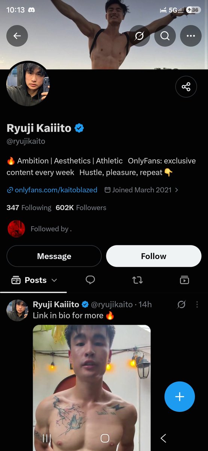Expand the Posts dropdown arrow
The image size is (208, 451).
click(x=54, y=280)
